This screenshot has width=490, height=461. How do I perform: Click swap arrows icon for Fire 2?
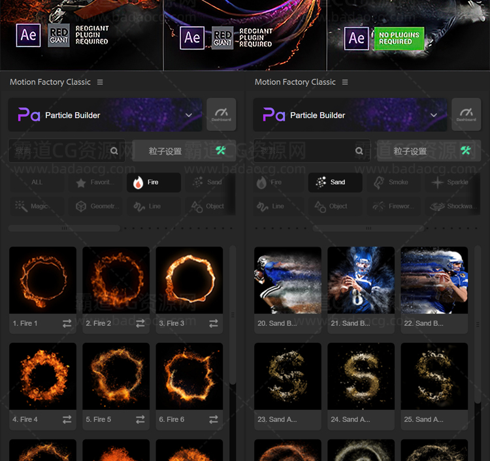(140, 324)
